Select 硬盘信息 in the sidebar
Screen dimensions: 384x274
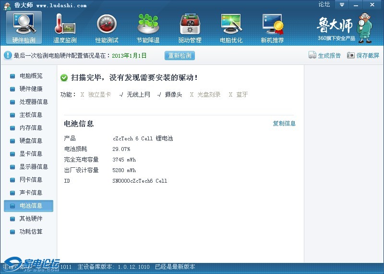click(x=31, y=141)
